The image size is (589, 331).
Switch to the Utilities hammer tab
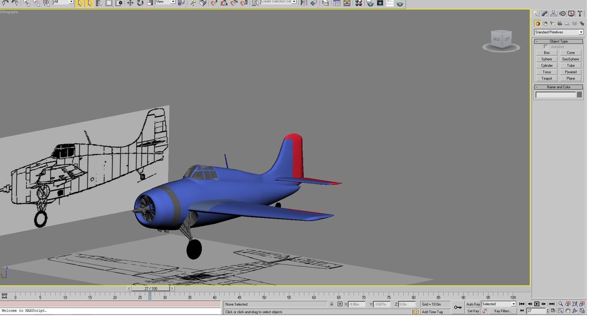click(580, 14)
